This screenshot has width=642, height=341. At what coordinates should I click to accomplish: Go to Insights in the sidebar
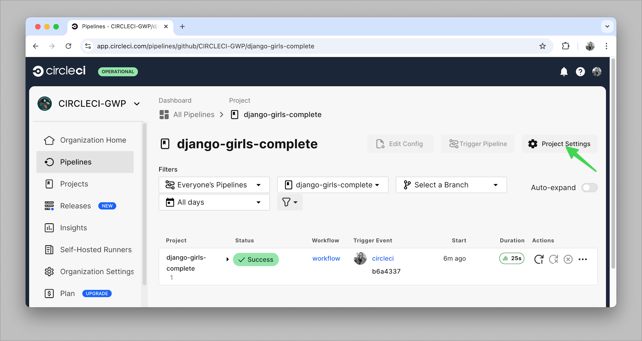point(74,228)
